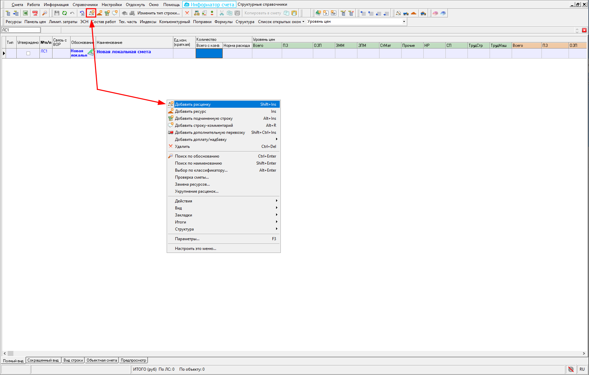This screenshot has height=375, width=589.
Task: Click the PDF export icon
Action: point(35,13)
